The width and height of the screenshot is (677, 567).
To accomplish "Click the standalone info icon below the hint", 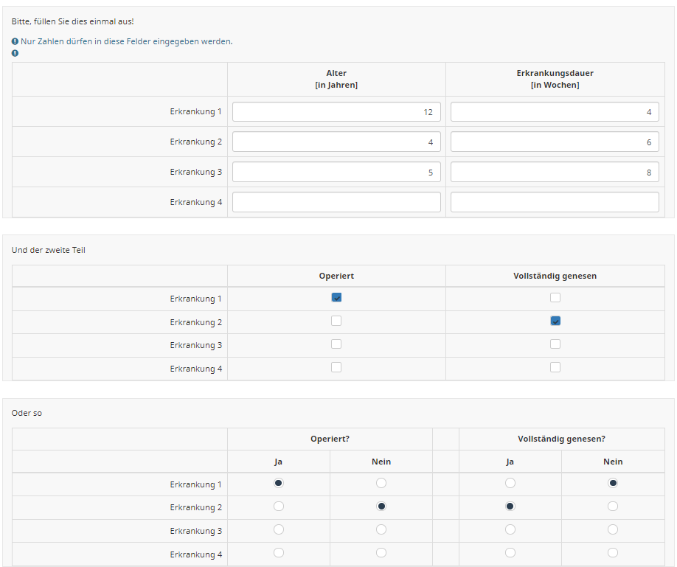I will tap(15, 53).
